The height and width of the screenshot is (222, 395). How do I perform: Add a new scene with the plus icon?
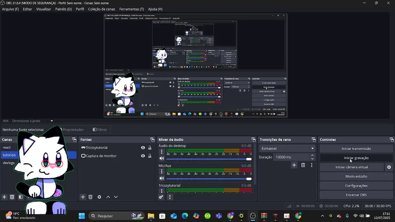pyautogui.click(x=4, y=197)
